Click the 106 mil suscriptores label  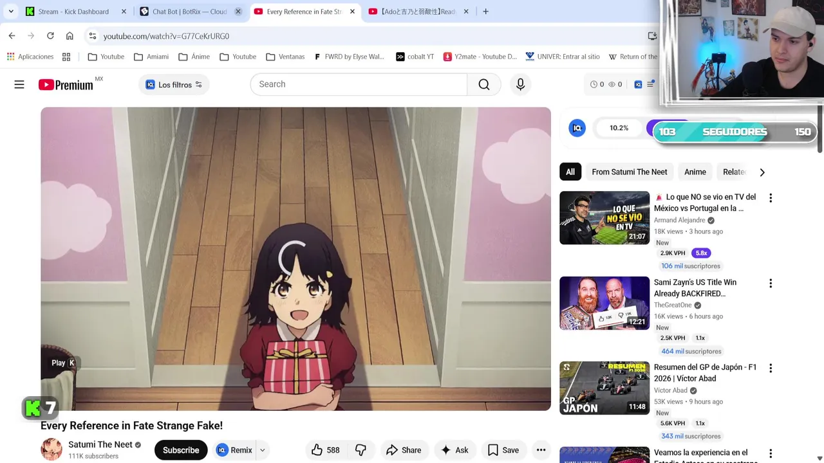pyautogui.click(x=691, y=266)
